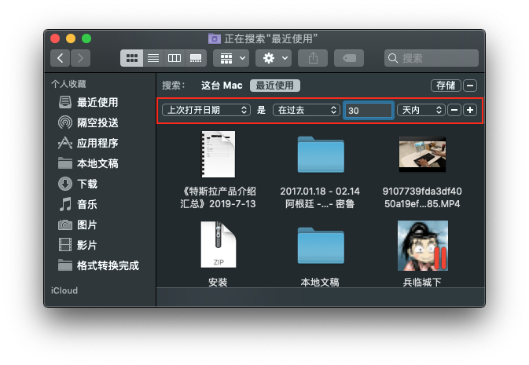Open the 上次打开日期 attribute dropdown

click(x=206, y=110)
